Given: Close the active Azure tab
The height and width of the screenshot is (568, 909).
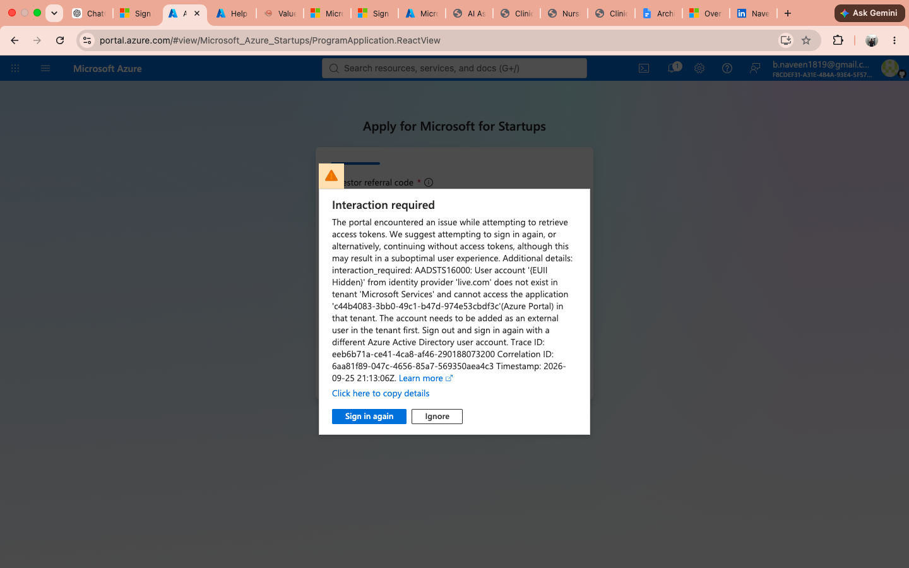Looking at the screenshot, I should pos(197,13).
